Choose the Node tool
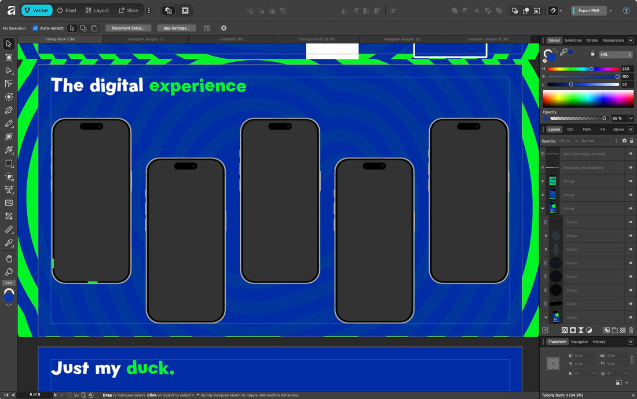The image size is (637, 399). point(9,71)
